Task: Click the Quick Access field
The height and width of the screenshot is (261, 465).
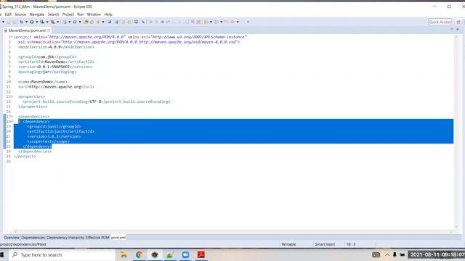Action: (440, 22)
